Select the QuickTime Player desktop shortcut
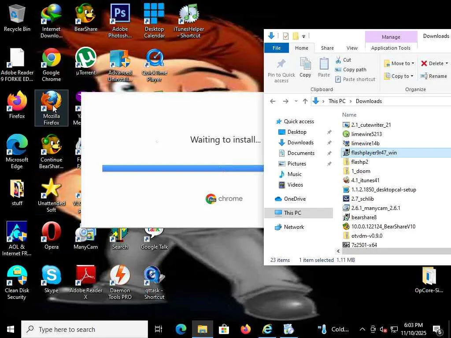Screen dimensions: 451x338 point(154,65)
